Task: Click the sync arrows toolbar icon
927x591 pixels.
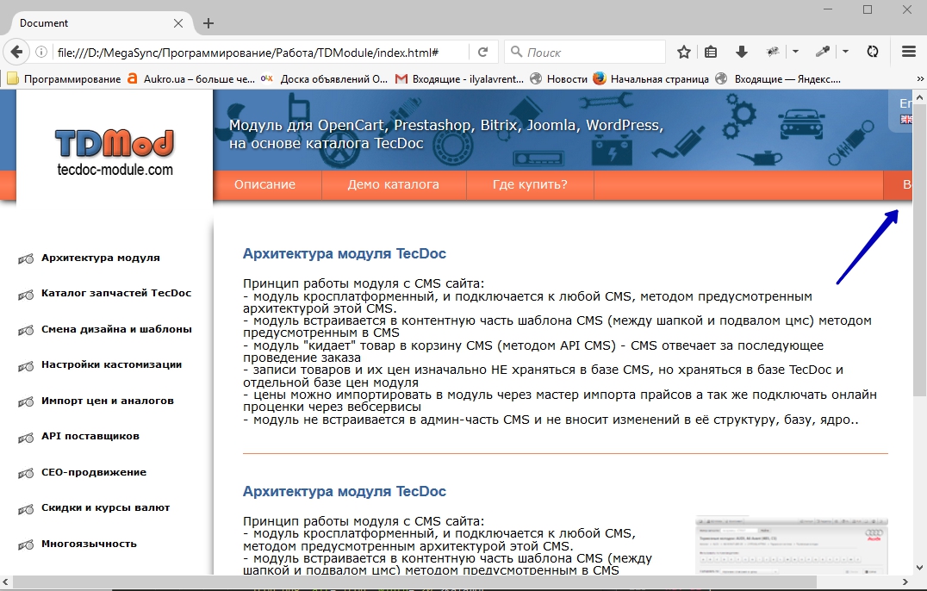Action: [x=873, y=52]
